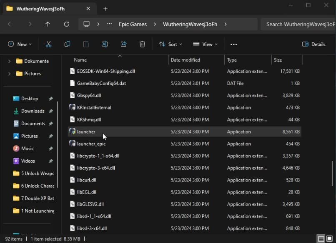Sort files by Date modified column
This screenshot has height=243, width=336.
(186, 60)
